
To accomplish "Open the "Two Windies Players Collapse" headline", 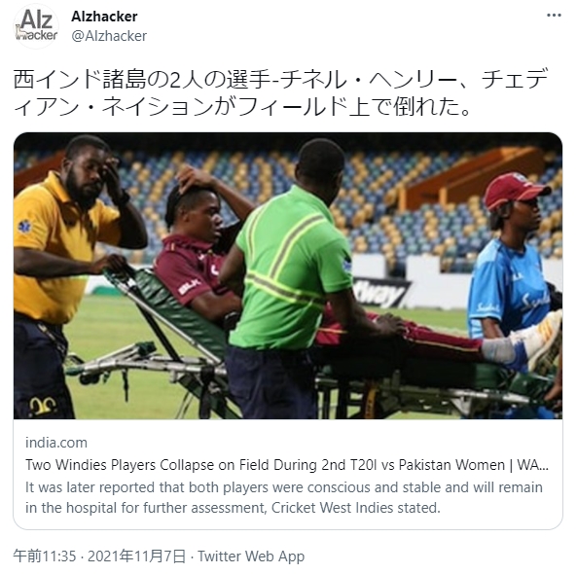I will click(x=287, y=465).
